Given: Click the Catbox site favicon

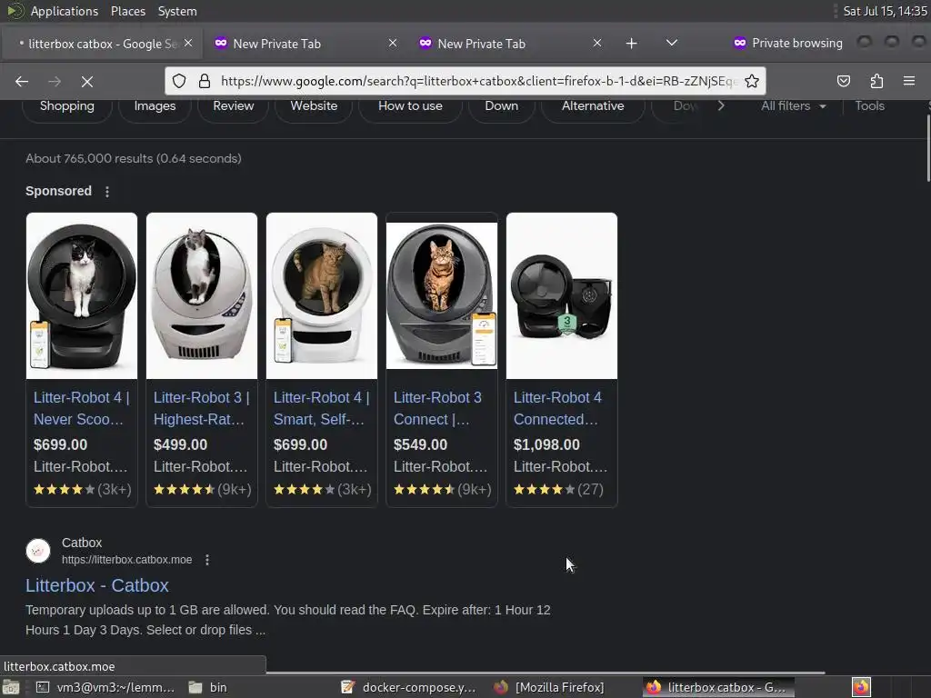Looking at the screenshot, I should coord(38,551).
